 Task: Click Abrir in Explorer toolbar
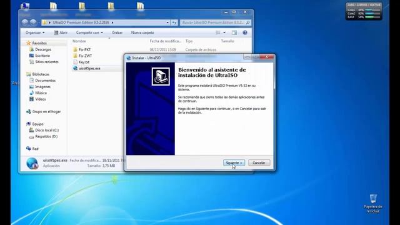tap(61, 32)
